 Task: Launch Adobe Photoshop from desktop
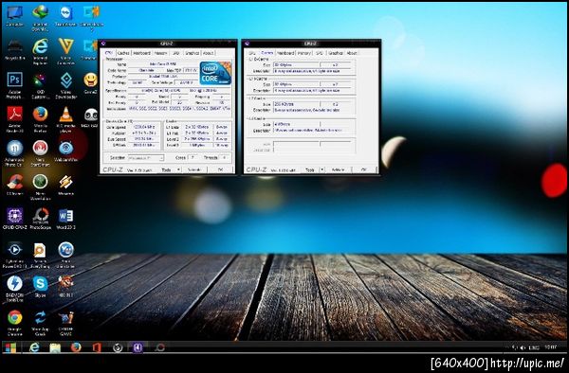tap(14, 85)
